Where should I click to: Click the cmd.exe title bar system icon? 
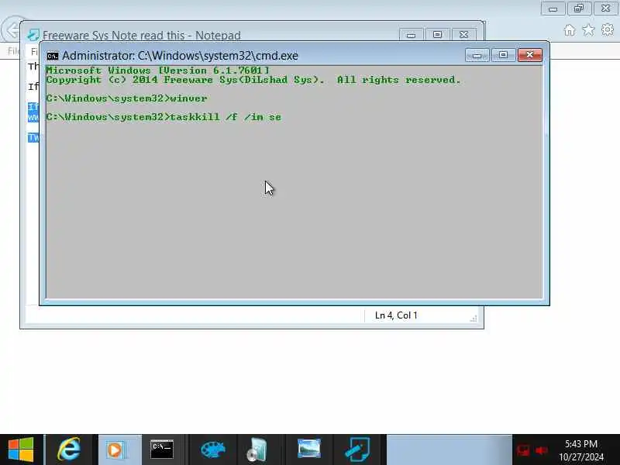point(53,56)
